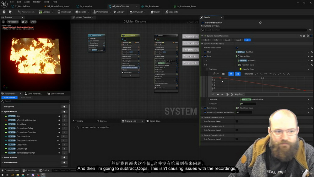Image resolution: width=314 pixels, height=177 pixels.
Task: Apply the last peak curve template
Action: click(x=289, y=74)
